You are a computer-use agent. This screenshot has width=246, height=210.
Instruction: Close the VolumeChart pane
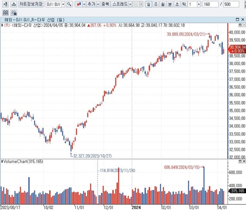[x=244, y=161]
